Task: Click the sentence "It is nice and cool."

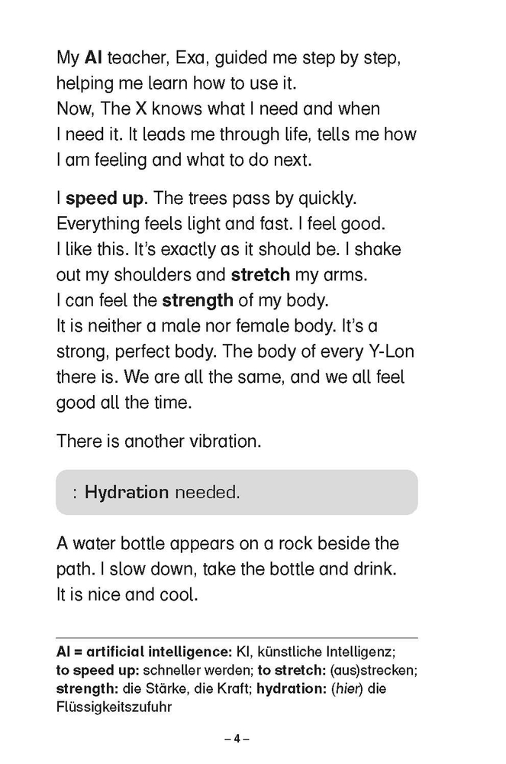Action: tap(127, 594)
